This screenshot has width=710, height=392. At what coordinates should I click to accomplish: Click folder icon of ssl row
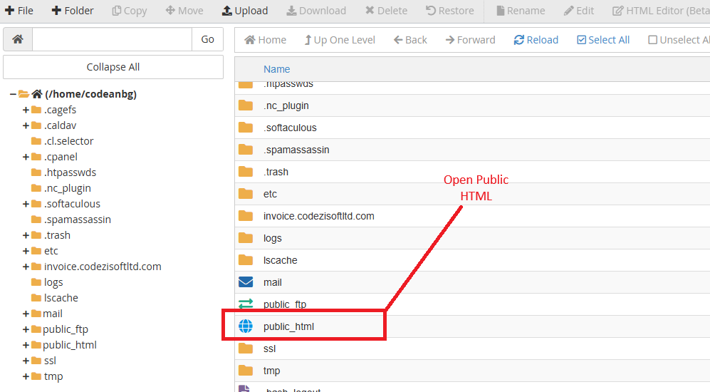pyautogui.click(x=246, y=349)
